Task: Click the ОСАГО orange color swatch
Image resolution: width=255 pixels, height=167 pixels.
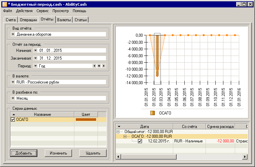Action: pos(86,120)
